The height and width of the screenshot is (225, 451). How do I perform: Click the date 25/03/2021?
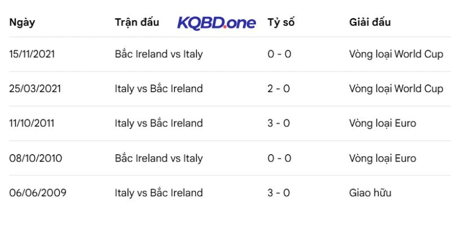(35, 89)
